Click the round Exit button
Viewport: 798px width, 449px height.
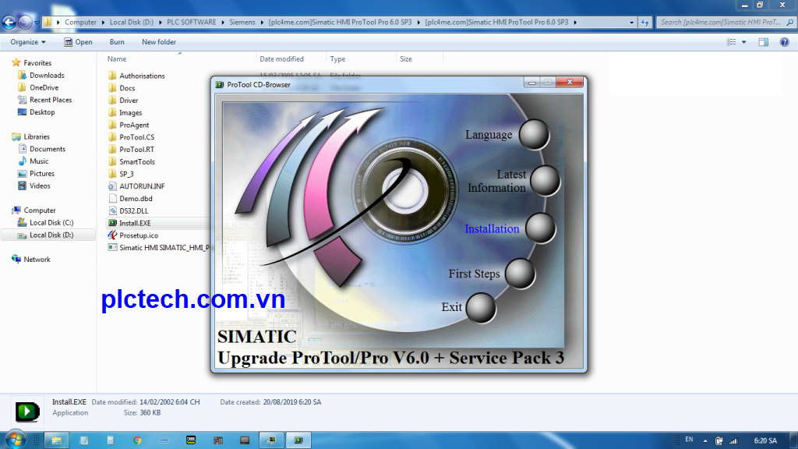coord(480,307)
